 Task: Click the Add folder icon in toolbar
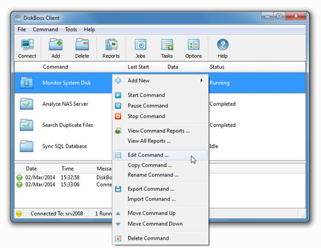click(x=56, y=45)
